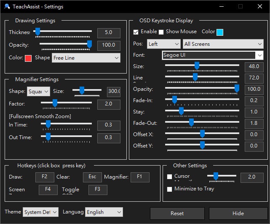The image size is (270, 224).
Task: Click the Offset X slider handle
Action: [202, 134]
